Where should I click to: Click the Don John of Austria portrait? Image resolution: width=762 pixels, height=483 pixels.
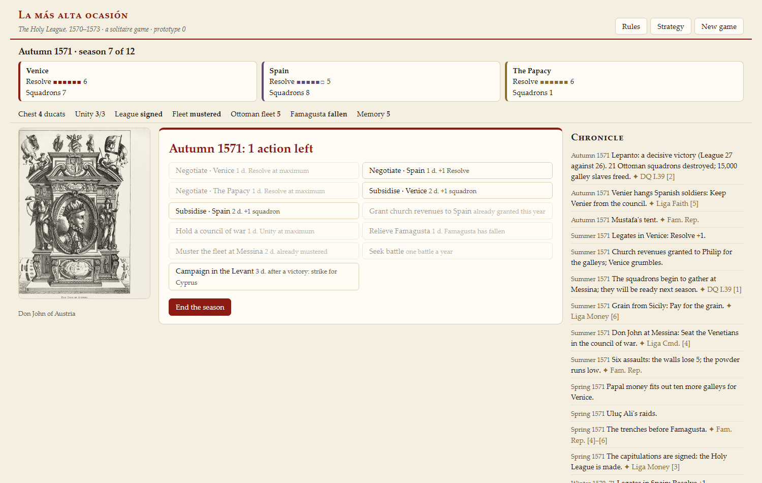pyautogui.click(x=84, y=213)
